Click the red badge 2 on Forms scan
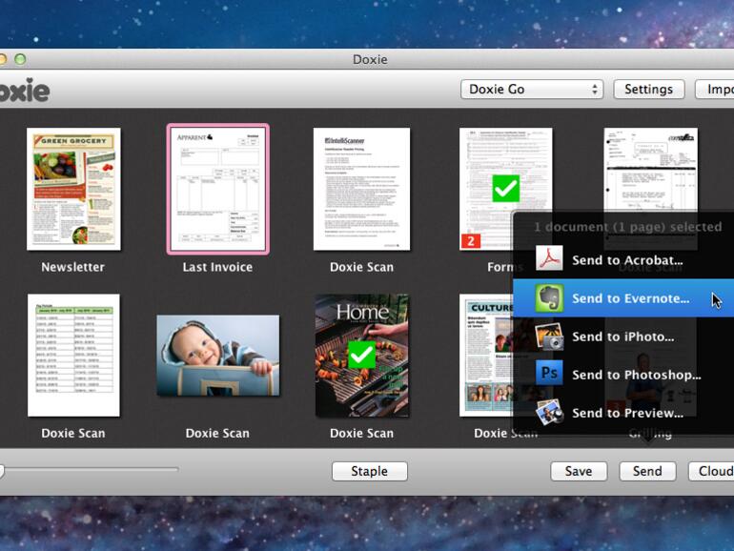This screenshot has width=734, height=551. tap(471, 241)
